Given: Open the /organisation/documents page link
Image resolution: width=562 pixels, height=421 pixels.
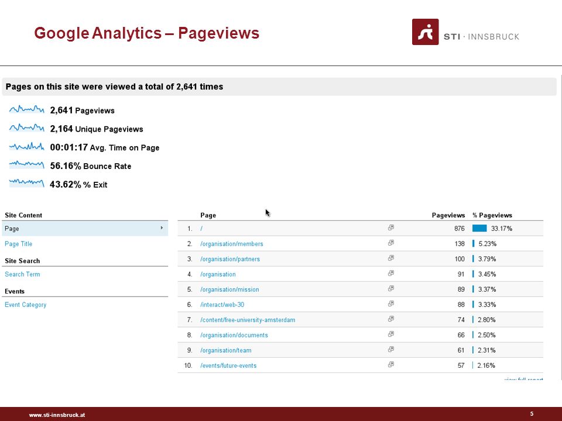Looking at the screenshot, I should (x=234, y=335).
